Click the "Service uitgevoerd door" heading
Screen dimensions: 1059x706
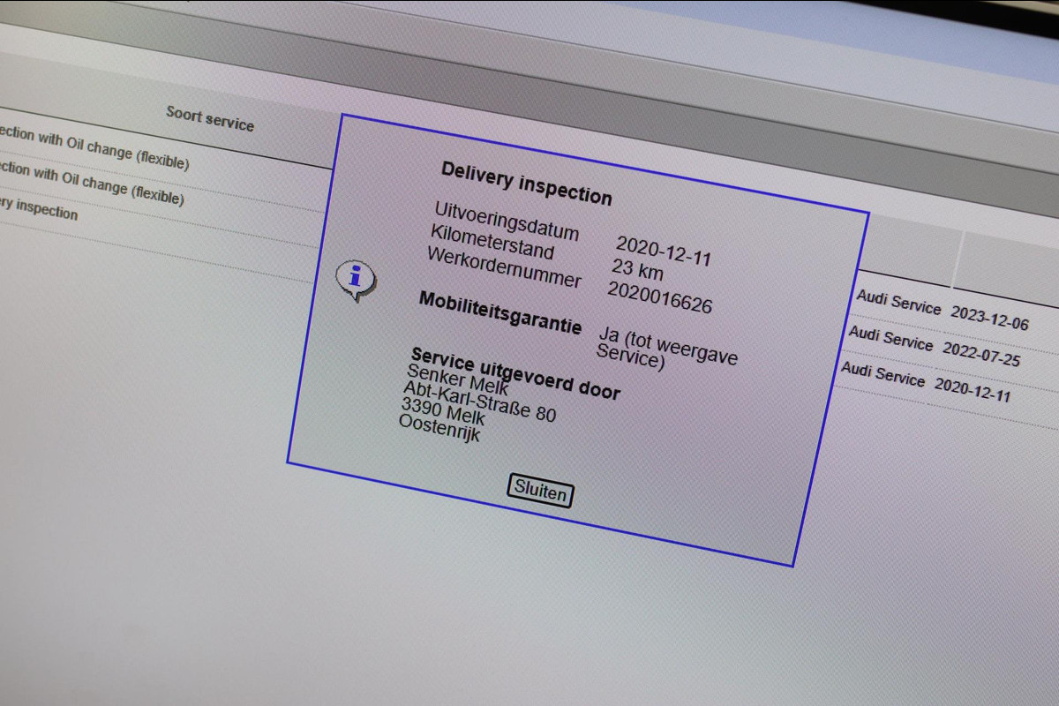click(516, 372)
